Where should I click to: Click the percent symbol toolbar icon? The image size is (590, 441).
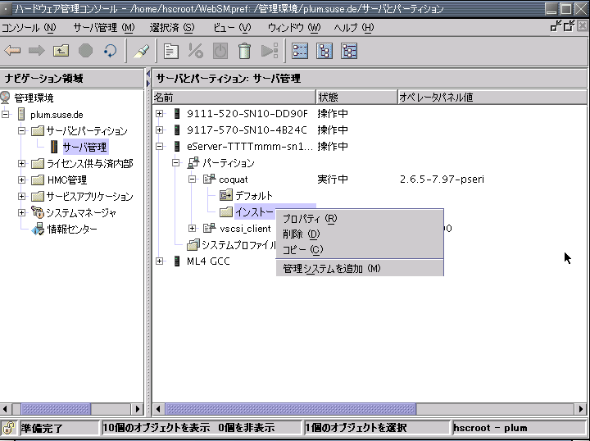click(196, 51)
